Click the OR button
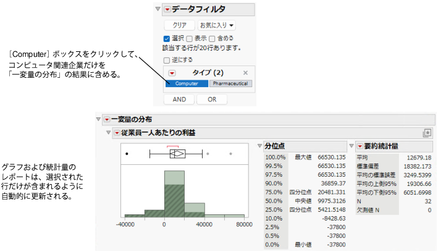438x252 pixels. coord(212,99)
